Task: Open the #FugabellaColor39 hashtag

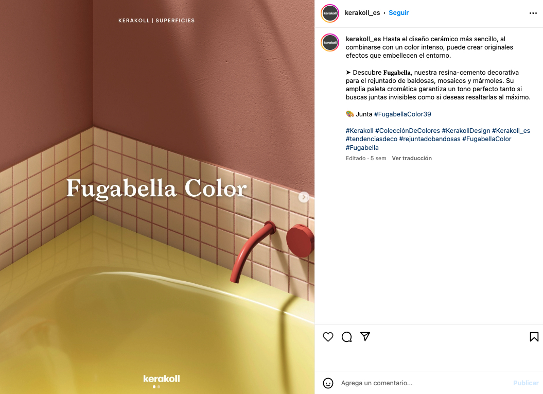Action: (402, 114)
